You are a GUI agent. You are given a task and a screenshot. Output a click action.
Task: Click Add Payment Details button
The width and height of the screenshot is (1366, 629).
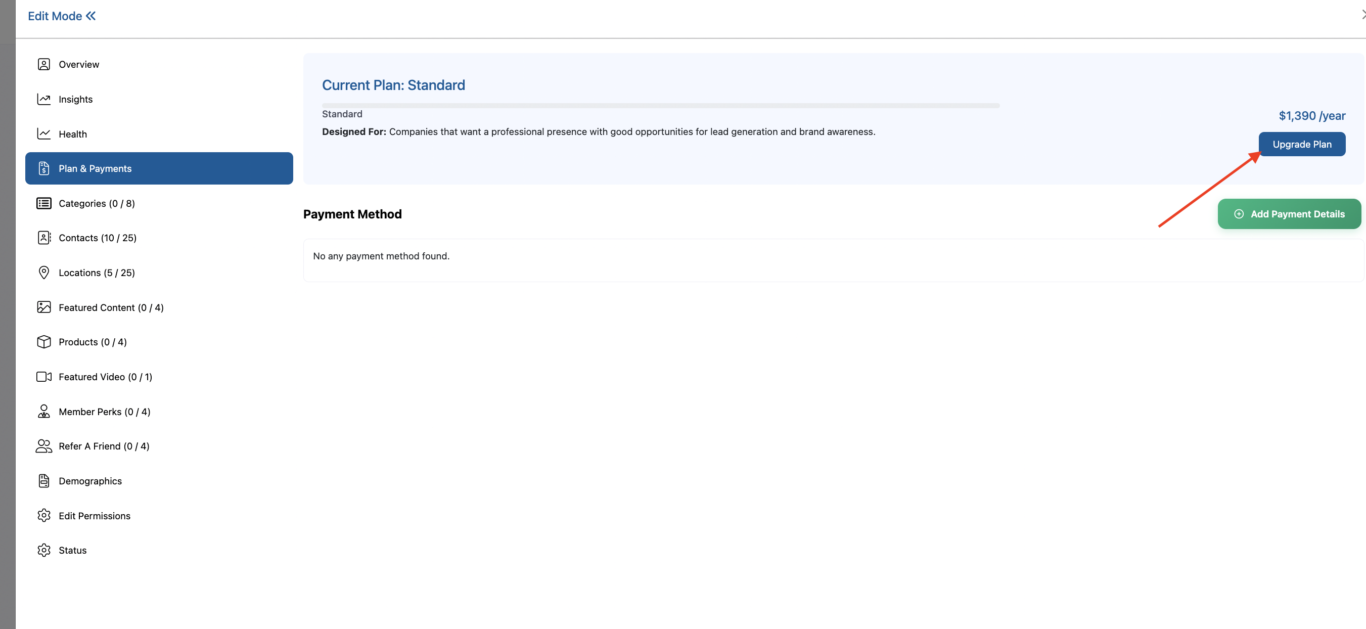point(1289,214)
